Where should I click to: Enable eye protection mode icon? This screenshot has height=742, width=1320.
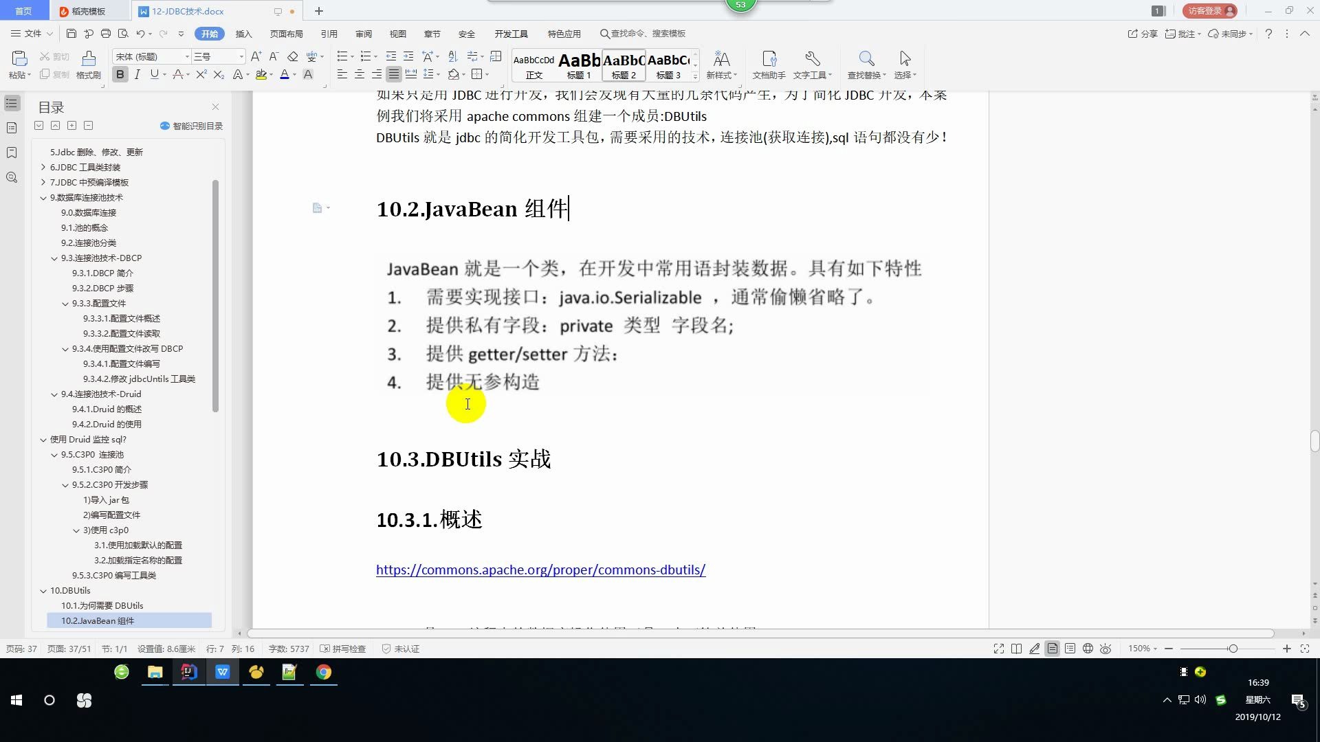point(1105,649)
